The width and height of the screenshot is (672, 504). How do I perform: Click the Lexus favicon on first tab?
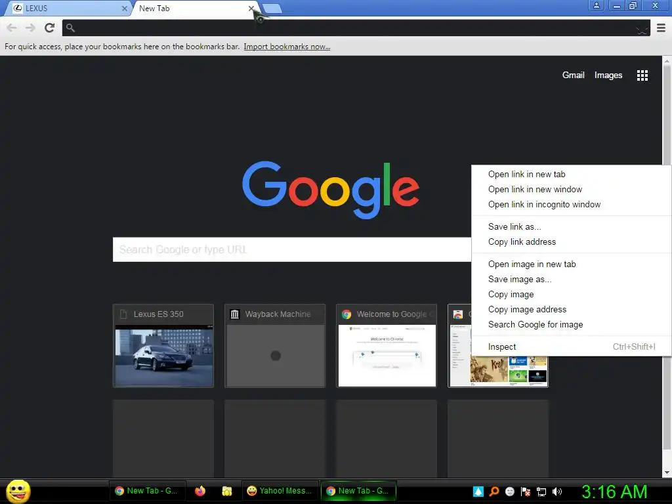coord(18,8)
